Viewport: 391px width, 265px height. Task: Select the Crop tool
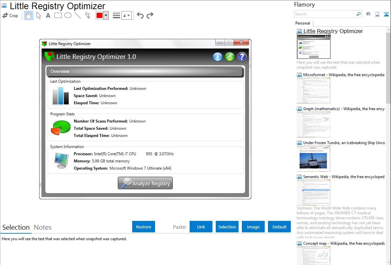point(10,15)
